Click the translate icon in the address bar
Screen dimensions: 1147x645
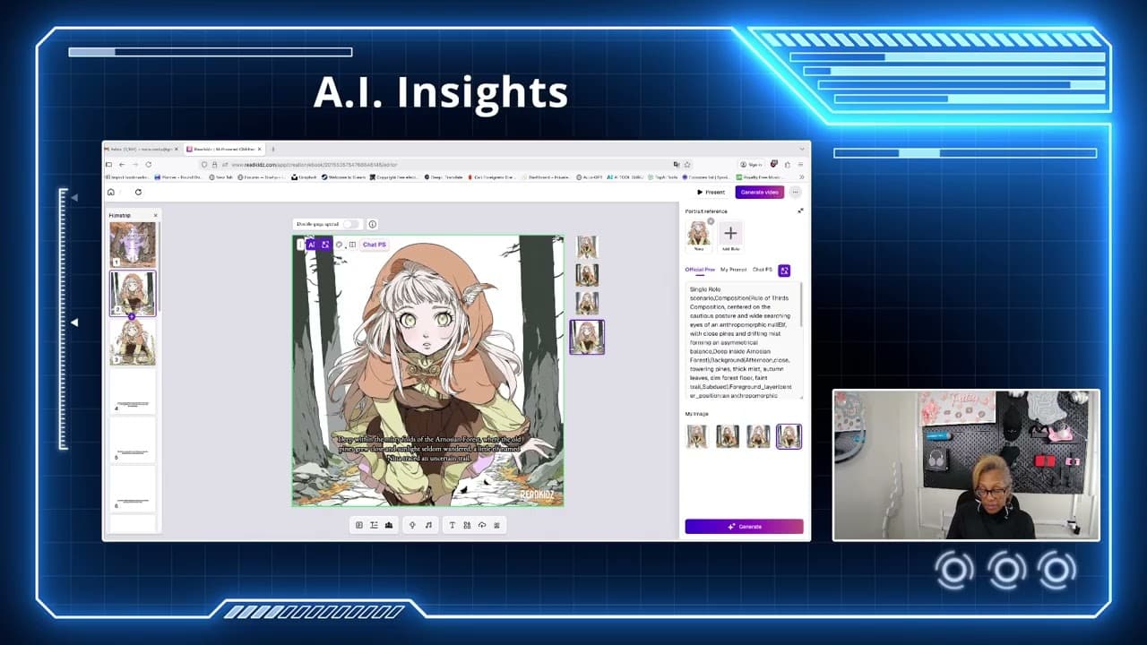pyautogui.click(x=677, y=165)
